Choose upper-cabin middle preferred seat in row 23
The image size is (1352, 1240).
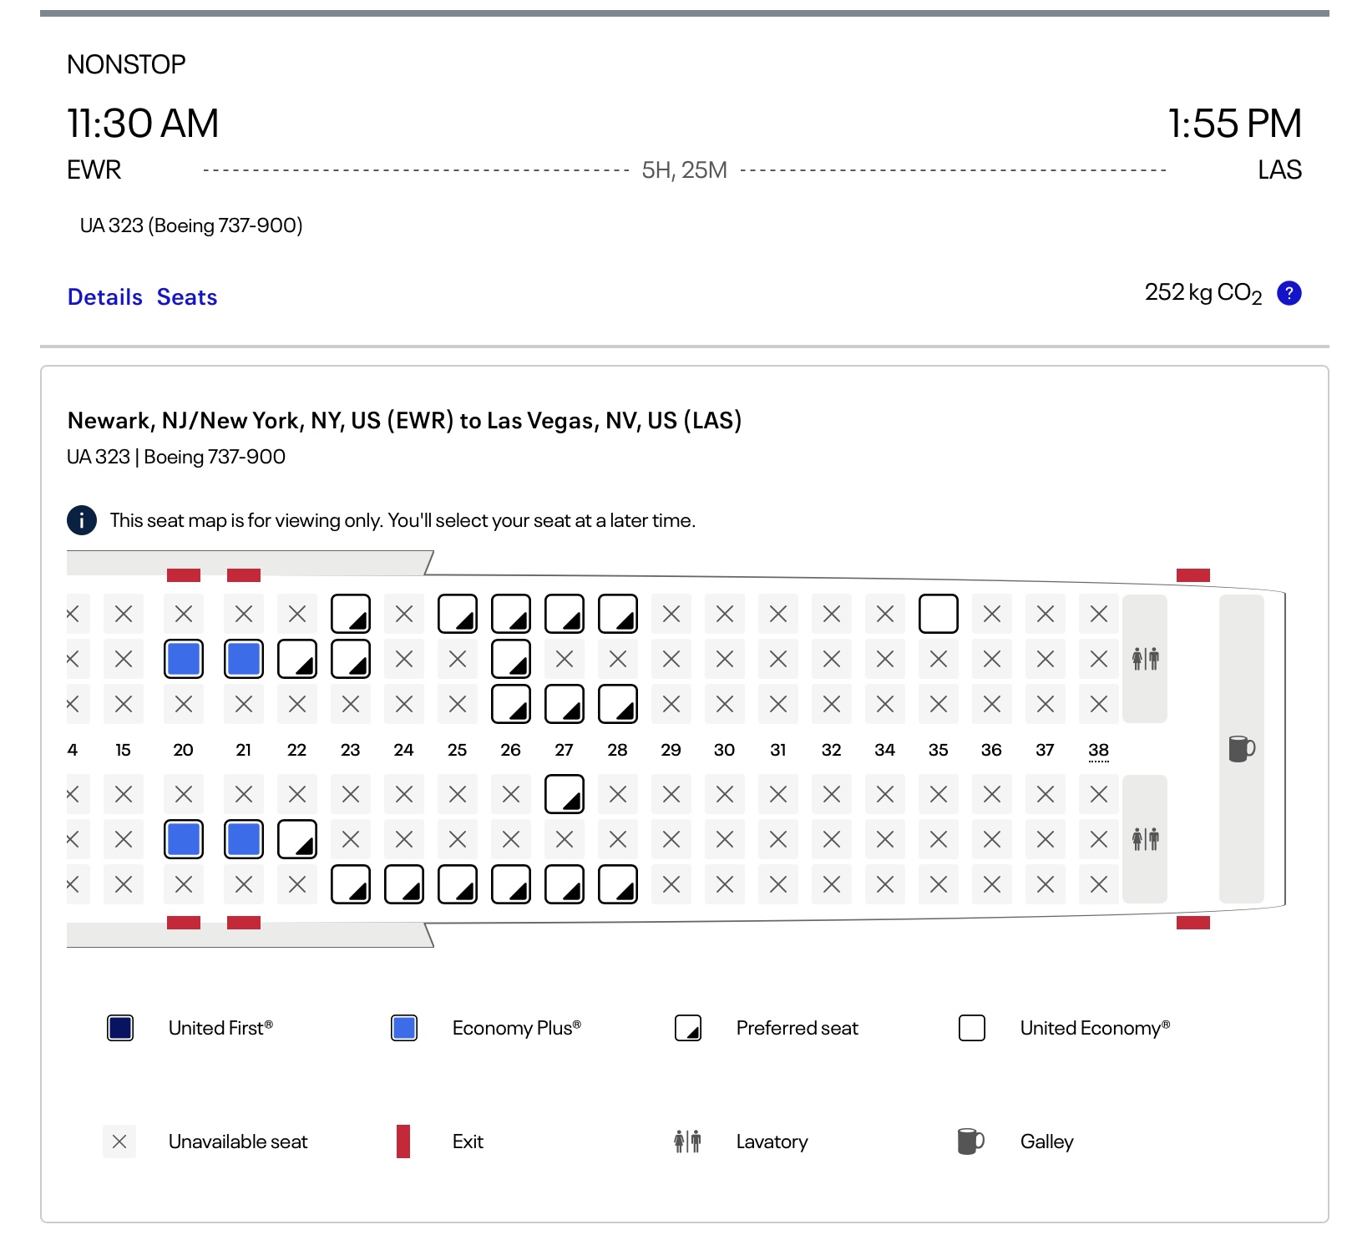[351, 659]
